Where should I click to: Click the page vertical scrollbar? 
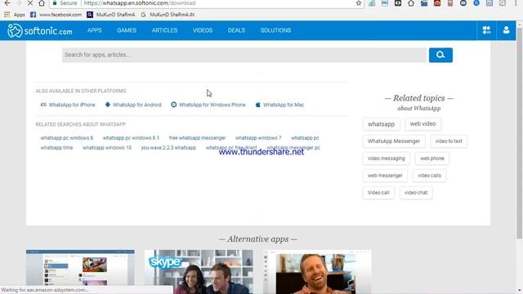(520, 133)
